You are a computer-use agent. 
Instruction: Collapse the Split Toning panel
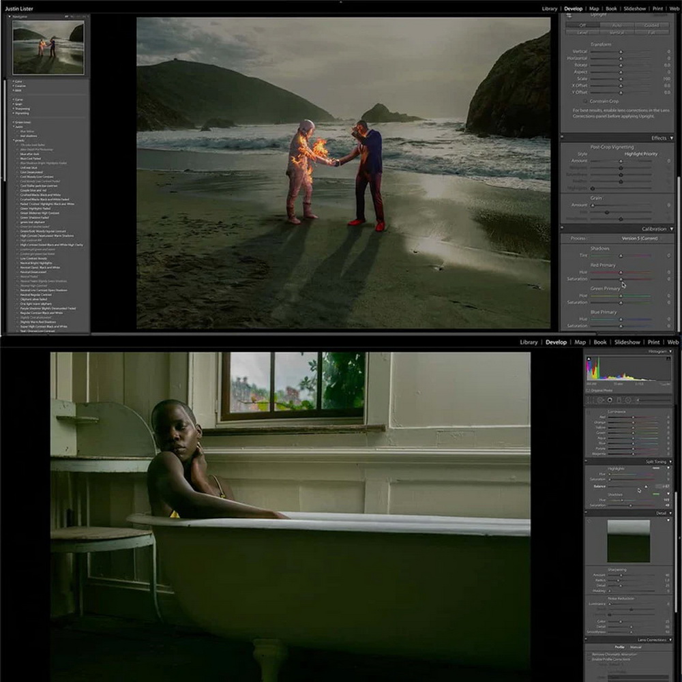[x=669, y=462]
